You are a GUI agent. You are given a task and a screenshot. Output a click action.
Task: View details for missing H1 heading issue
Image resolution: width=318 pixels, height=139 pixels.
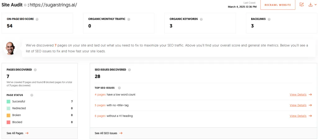298,116
